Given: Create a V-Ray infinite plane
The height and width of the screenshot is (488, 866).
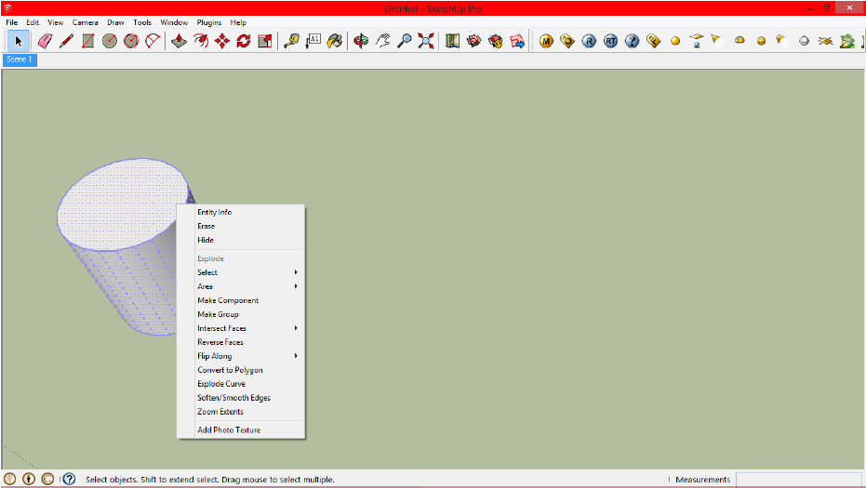Looking at the screenshot, I should pyautogui.click(x=826, y=41).
